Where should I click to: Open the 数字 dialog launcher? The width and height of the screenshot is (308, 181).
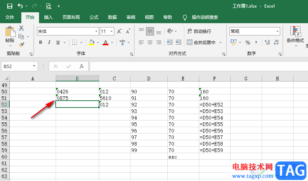[280, 54]
